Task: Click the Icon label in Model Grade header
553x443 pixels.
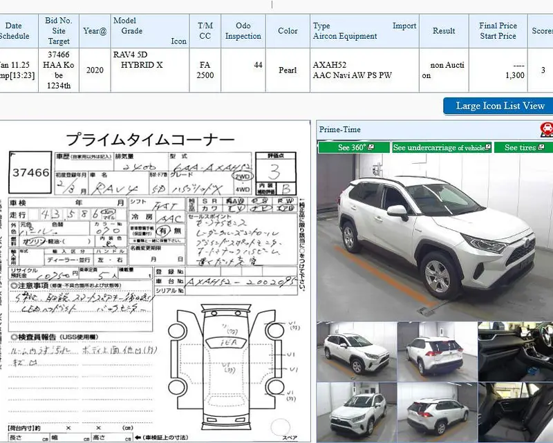Action: click(178, 41)
